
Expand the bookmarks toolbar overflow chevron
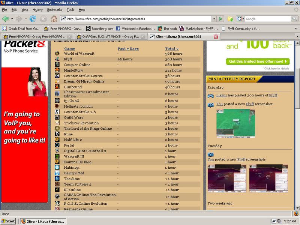click(x=296, y=28)
